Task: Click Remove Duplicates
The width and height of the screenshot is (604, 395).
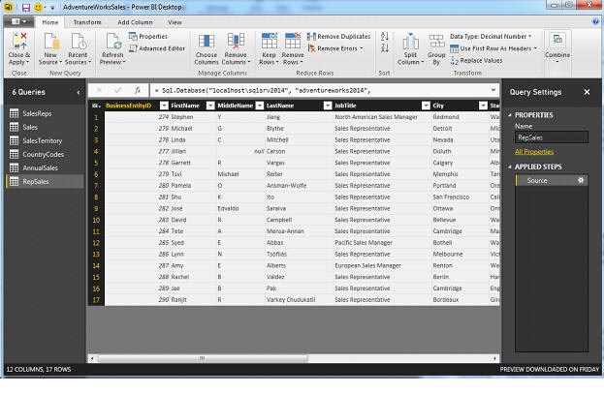Action: pyautogui.click(x=338, y=36)
